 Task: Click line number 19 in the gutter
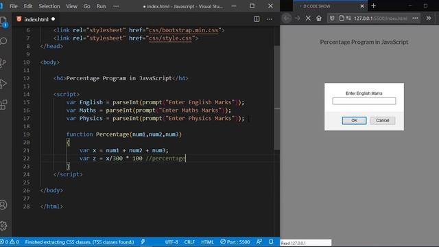coord(26,134)
